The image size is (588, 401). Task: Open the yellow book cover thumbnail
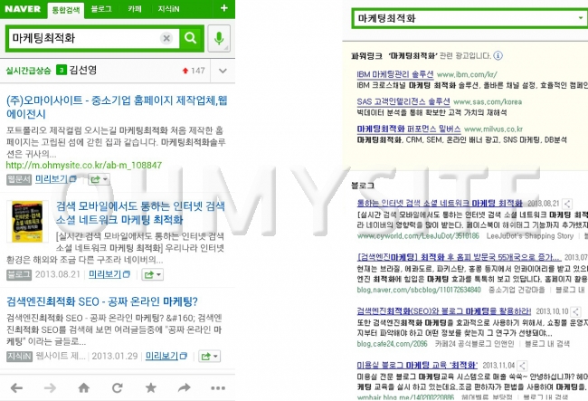coord(27,222)
